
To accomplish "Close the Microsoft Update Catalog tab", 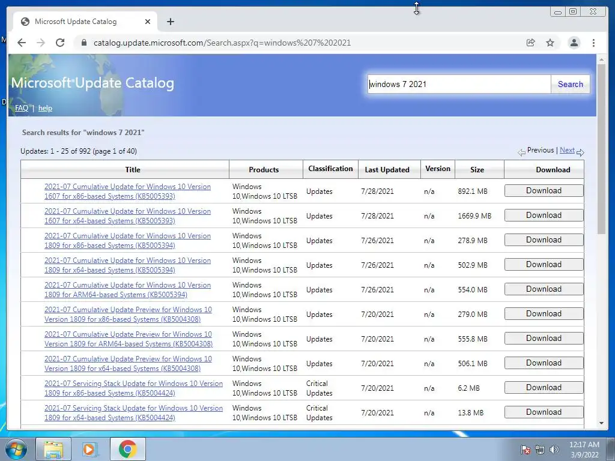I will pos(148,22).
